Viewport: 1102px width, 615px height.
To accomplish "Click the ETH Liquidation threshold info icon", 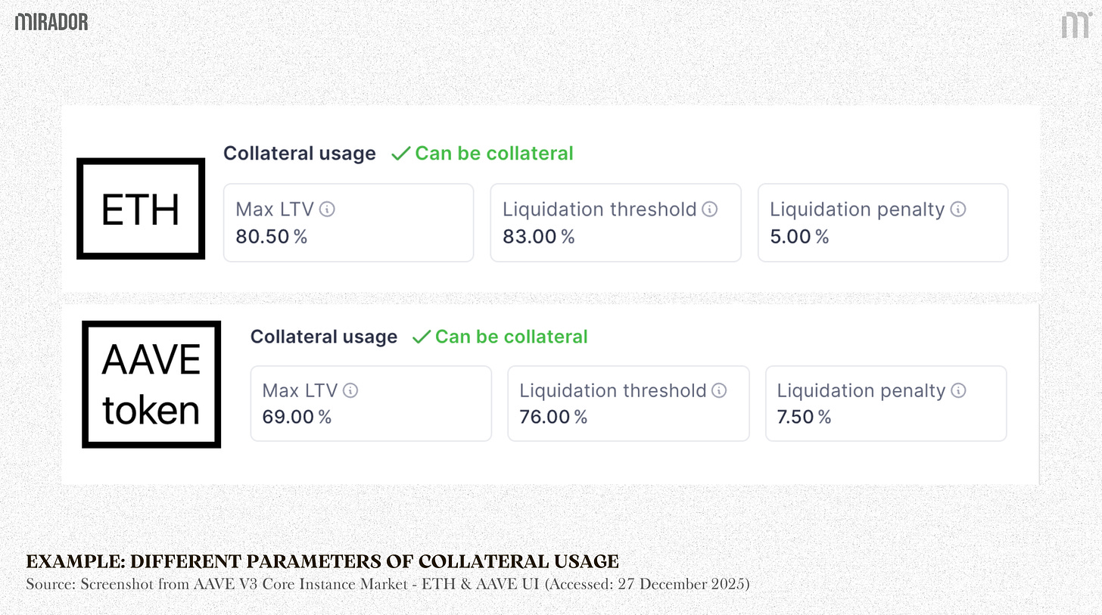I will tap(709, 210).
